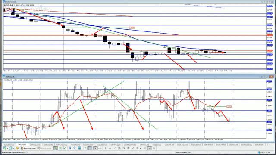Open the AUDCAD,H1 chart tab

pyautogui.click(x=75, y=145)
